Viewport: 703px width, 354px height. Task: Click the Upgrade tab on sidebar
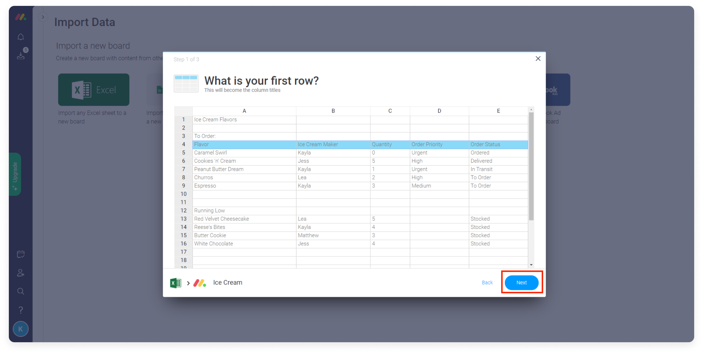[15, 174]
